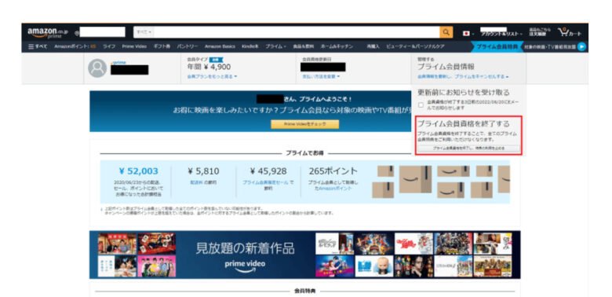Click the main search input field
Image resolution: width=612 pixels, height=297 pixels.
pos(297,32)
